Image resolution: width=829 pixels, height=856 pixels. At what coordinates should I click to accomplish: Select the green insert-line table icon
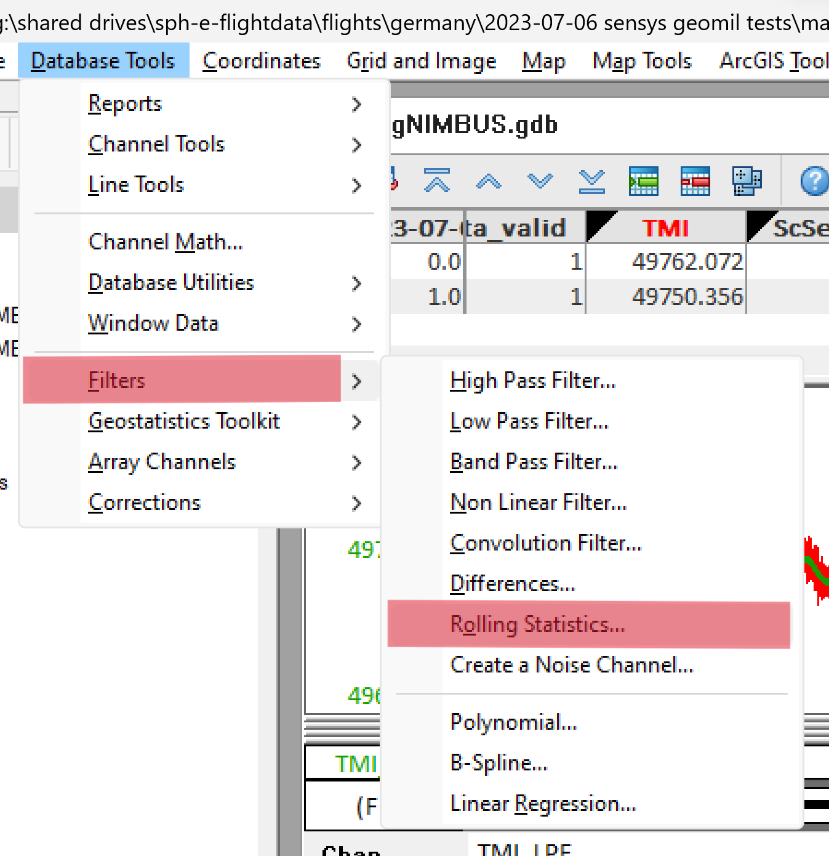[x=643, y=181]
